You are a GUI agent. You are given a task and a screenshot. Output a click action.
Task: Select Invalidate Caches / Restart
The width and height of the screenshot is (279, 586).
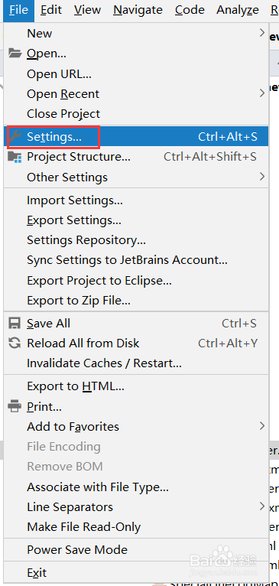136,363
